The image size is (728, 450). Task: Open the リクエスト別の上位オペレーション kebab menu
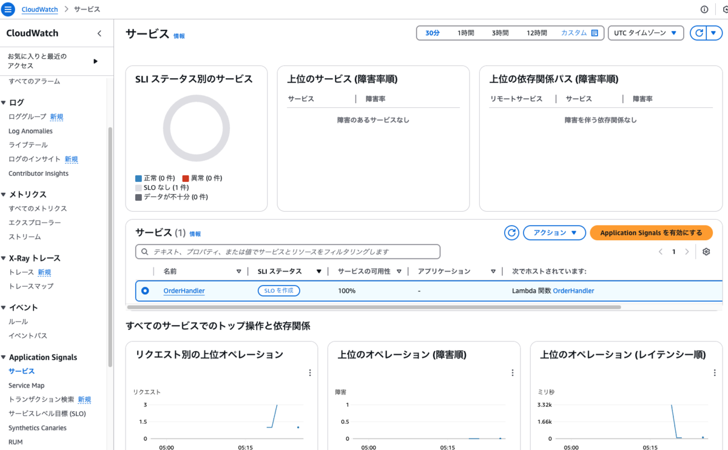coord(310,372)
